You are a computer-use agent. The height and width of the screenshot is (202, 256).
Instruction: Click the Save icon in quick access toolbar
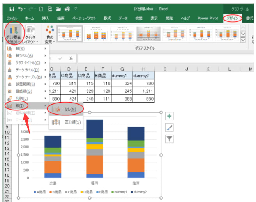click(x=12, y=8)
